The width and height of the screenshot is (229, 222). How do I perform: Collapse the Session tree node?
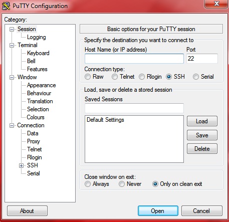point(12,30)
